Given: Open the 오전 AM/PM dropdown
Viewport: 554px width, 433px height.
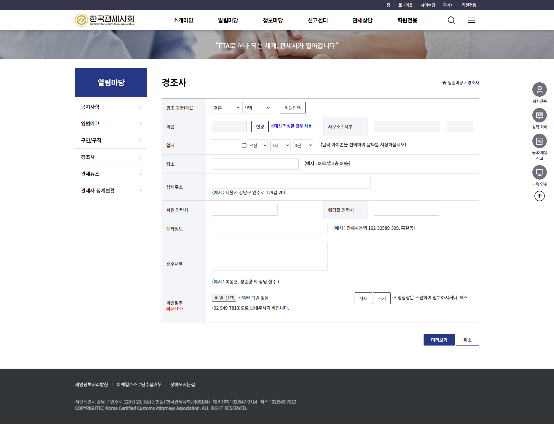Looking at the screenshot, I should [x=257, y=145].
